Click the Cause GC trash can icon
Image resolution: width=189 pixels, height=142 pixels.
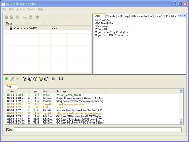pos(17,17)
